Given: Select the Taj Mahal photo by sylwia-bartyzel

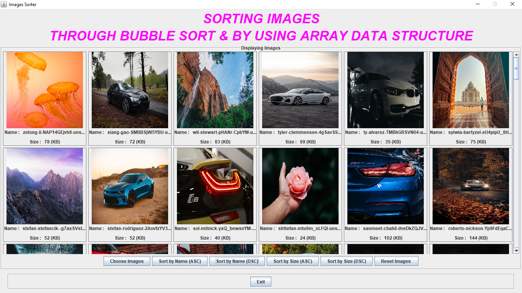Looking at the screenshot, I should click(x=470, y=90).
